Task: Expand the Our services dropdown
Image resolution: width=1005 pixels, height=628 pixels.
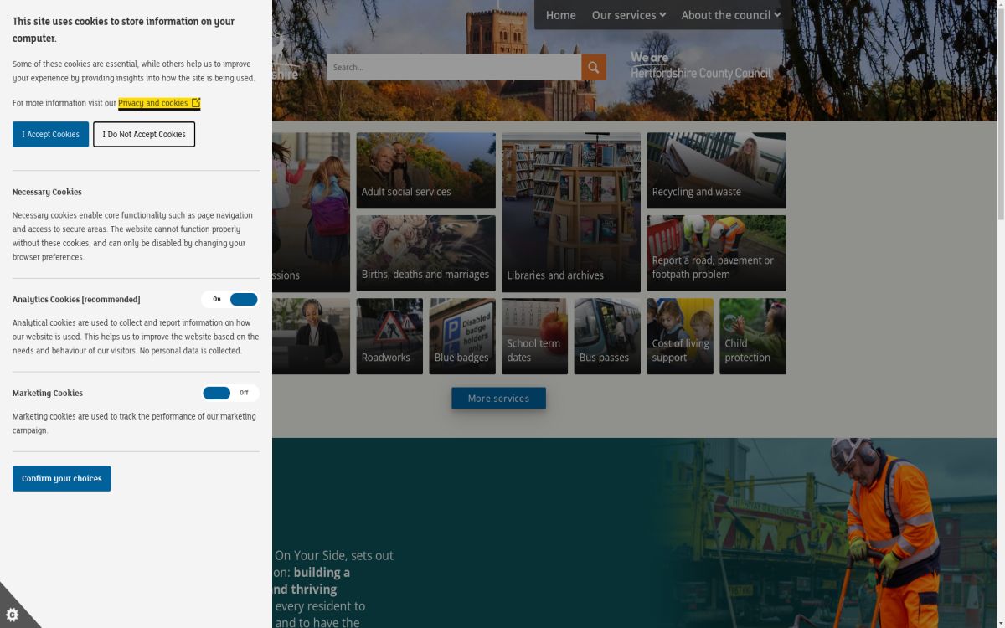Action: [628, 15]
